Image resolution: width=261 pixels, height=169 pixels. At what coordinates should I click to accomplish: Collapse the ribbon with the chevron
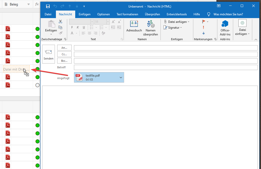(256, 39)
